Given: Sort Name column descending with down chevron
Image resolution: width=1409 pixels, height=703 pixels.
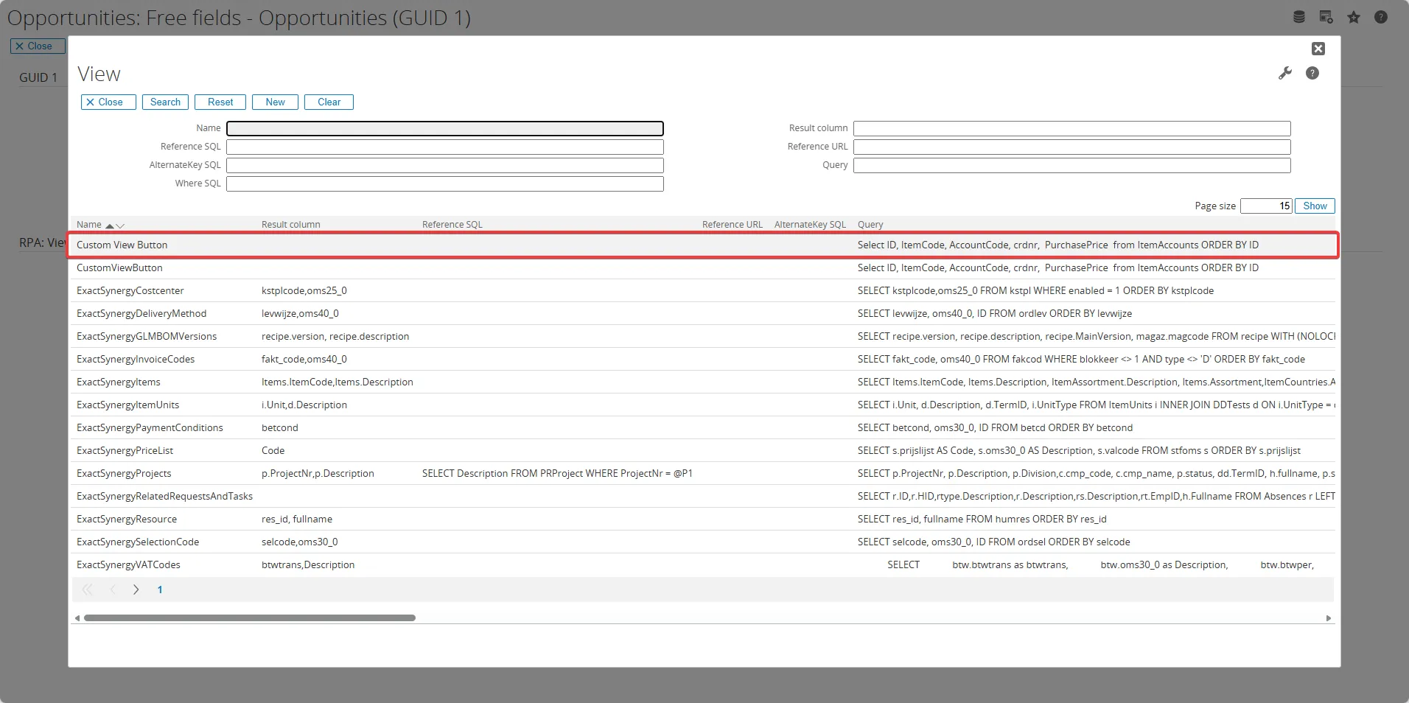Looking at the screenshot, I should tap(121, 225).
